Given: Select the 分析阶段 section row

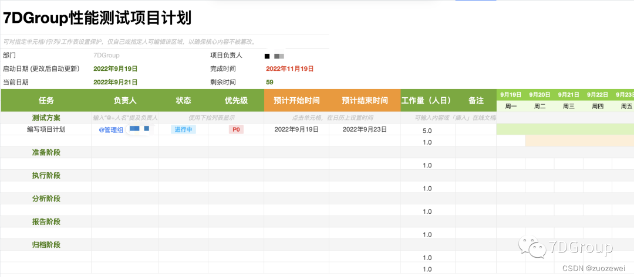Looking at the screenshot, I should 46,199.
